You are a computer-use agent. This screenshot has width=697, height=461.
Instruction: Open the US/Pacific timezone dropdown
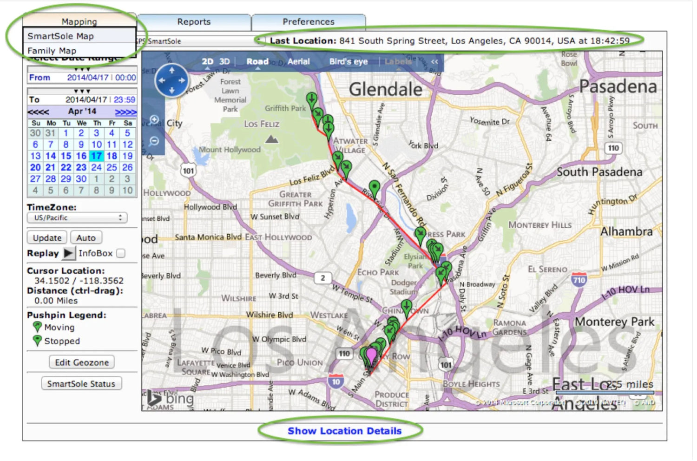coord(77,218)
